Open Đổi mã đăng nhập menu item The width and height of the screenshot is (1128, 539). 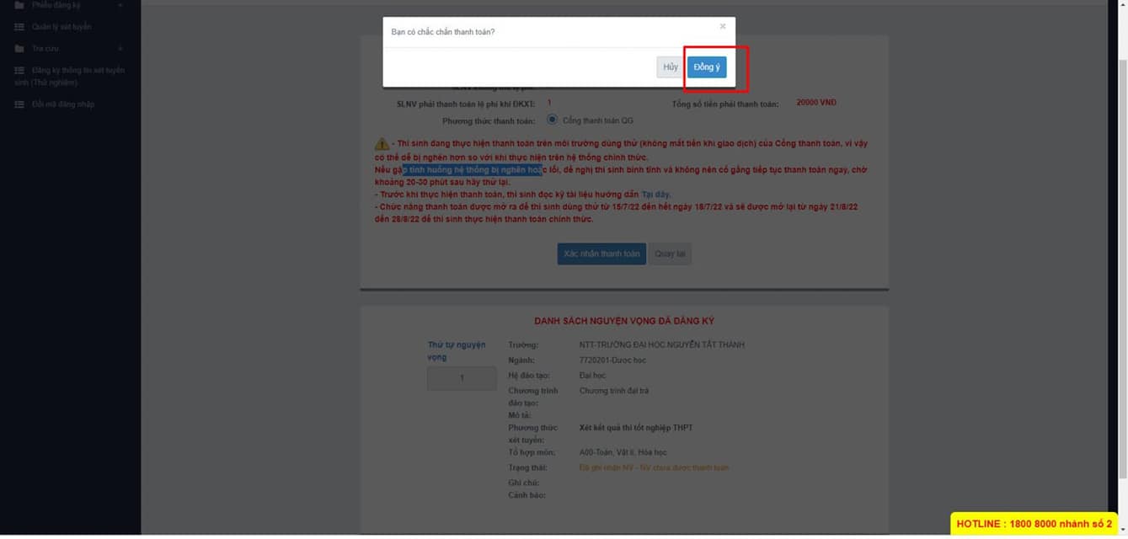pos(63,104)
